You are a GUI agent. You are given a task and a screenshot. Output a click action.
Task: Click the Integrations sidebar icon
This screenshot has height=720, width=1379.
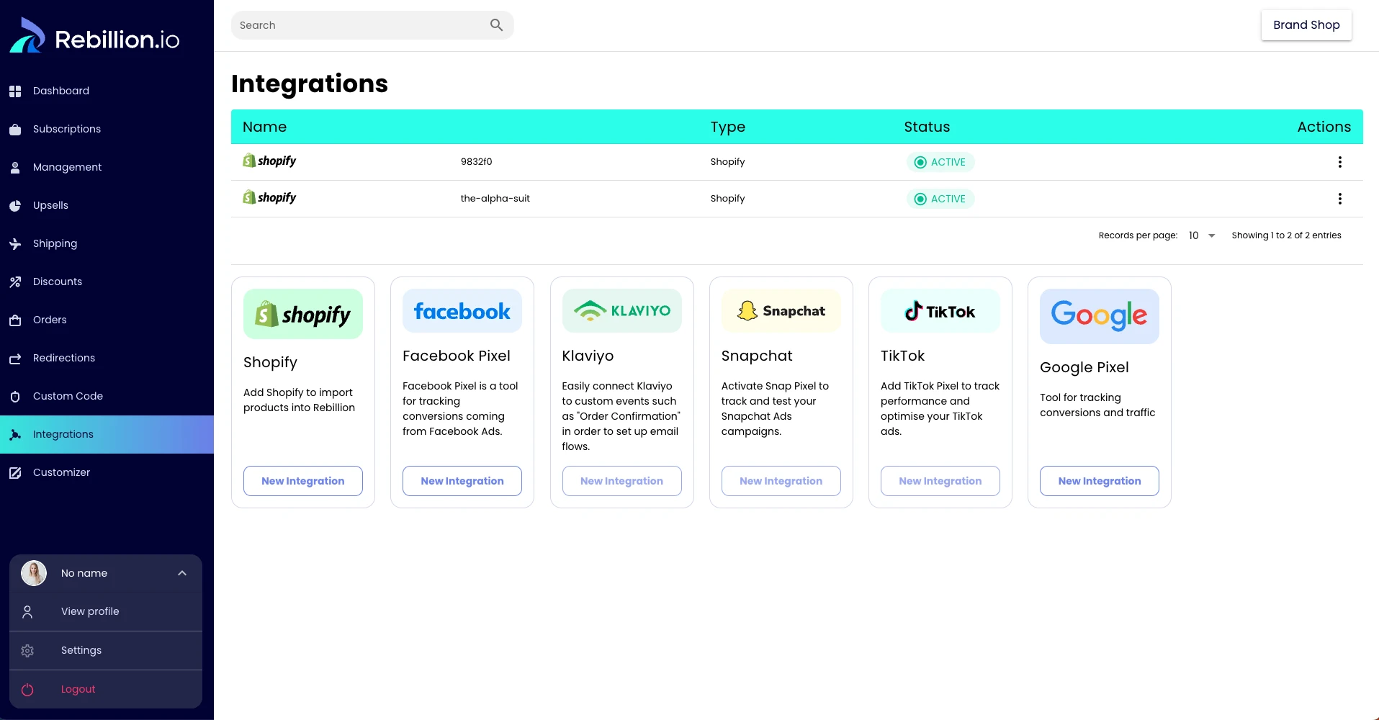point(15,434)
